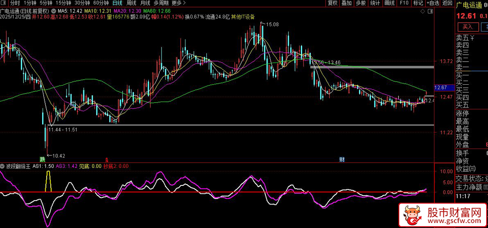This screenshot has height=228, width=488.
Task: Click the ¥ icon beside 卖五
Action: pos(472,37)
